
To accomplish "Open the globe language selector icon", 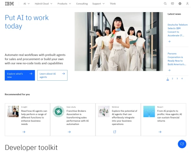I will [180, 4].
